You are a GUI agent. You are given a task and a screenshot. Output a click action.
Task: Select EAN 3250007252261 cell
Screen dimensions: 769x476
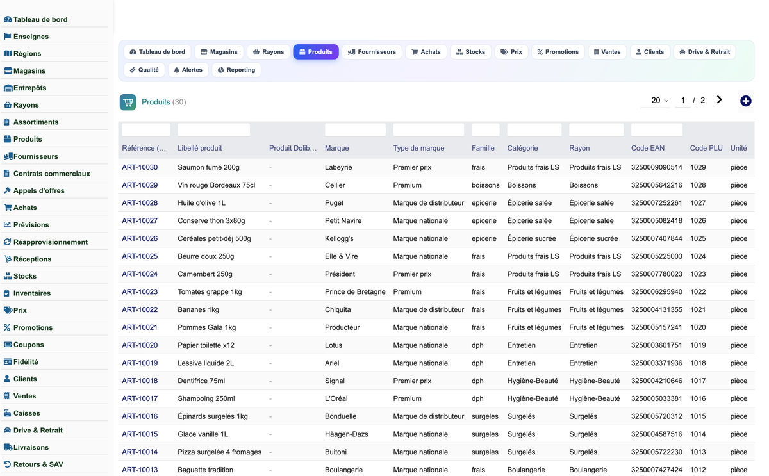coord(657,202)
